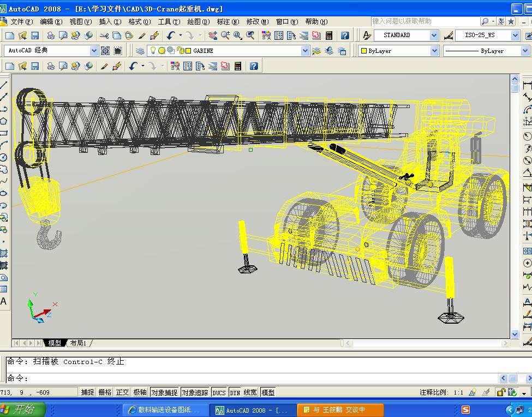Click the Pan realtime hand icon
This screenshot has height=417, width=532.
coord(212,35)
